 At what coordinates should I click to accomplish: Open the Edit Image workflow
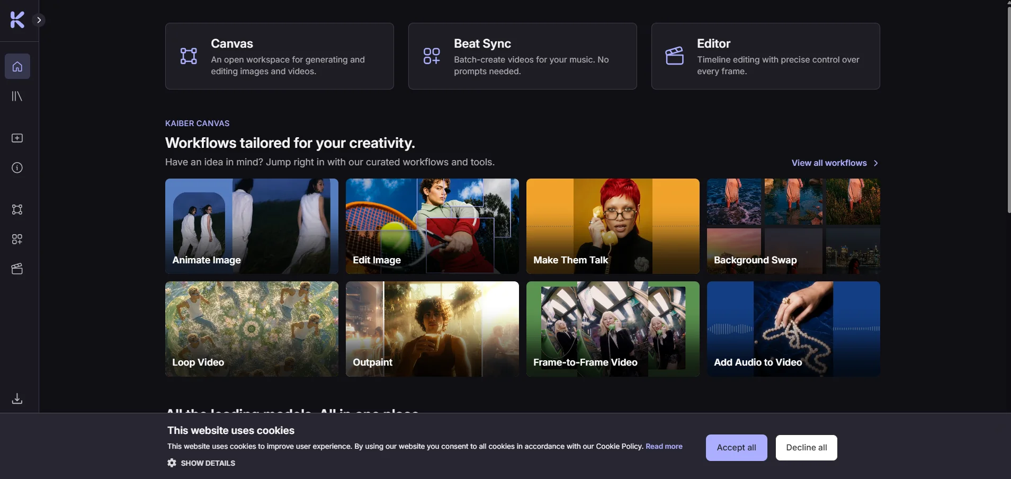click(x=432, y=226)
